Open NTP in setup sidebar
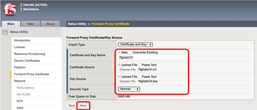Image resolution: width=257 pixels, height=110 pixels. [x=36, y=101]
